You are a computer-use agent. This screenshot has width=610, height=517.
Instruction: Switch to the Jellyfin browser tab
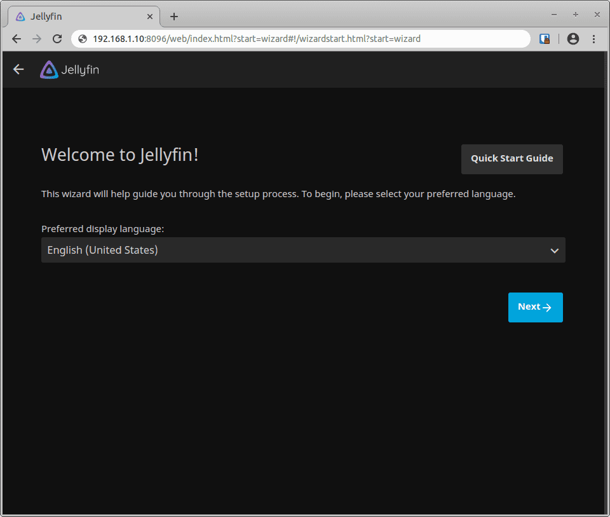pyautogui.click(x=83, y=16)
